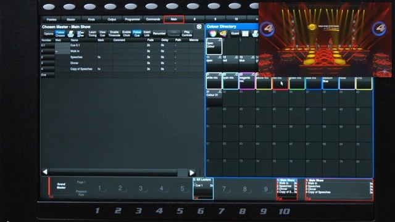
Task: Select the yellow mix palette
Action: click(264, 83)
